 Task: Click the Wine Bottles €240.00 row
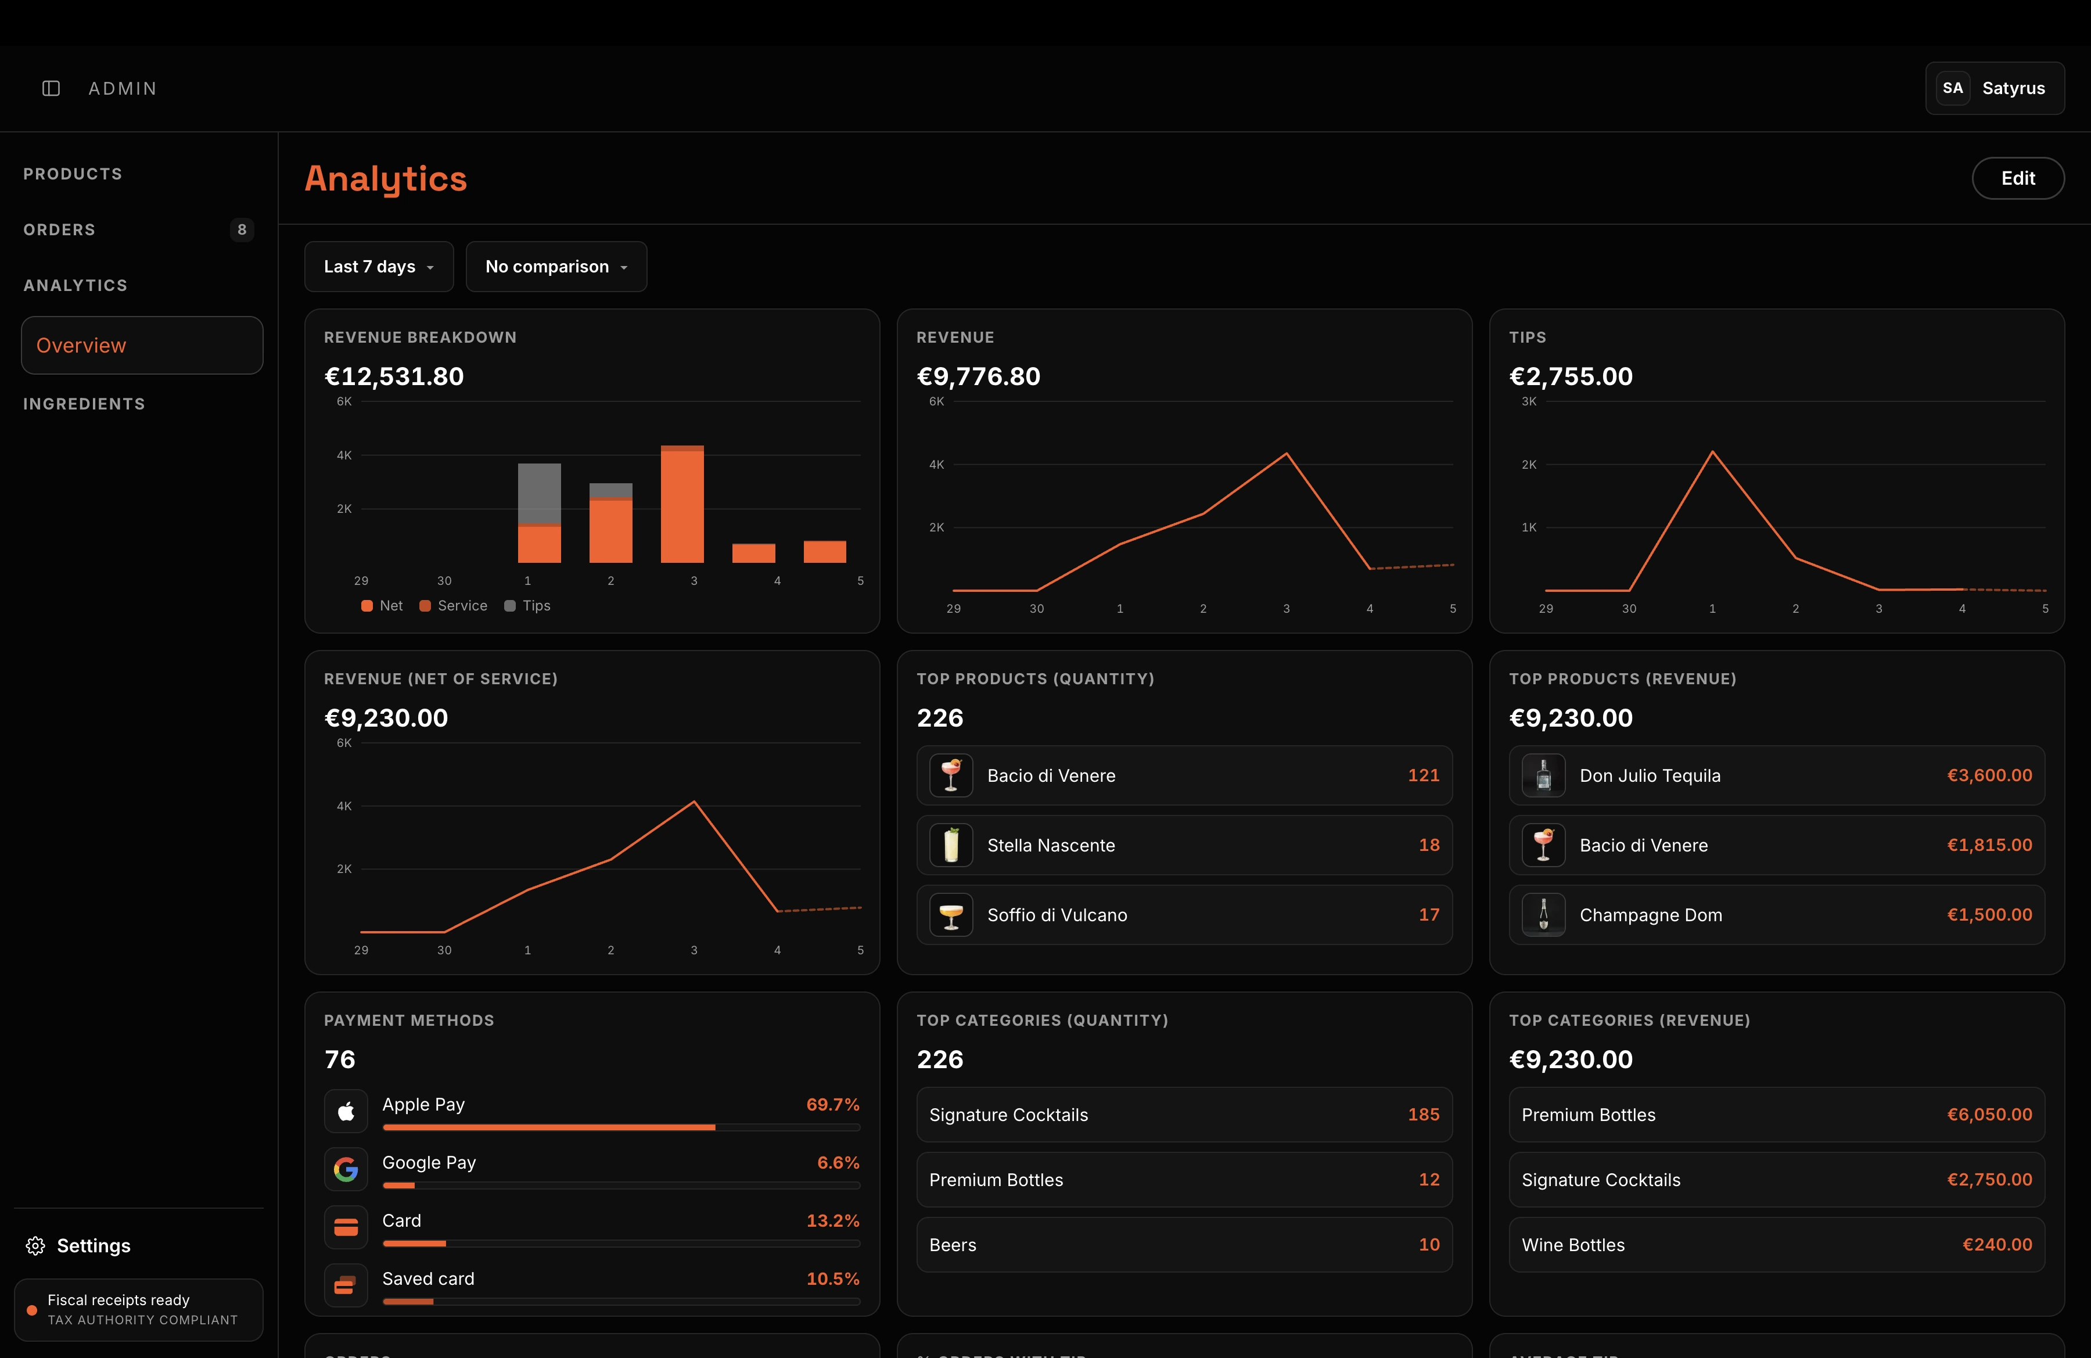1776,1245
